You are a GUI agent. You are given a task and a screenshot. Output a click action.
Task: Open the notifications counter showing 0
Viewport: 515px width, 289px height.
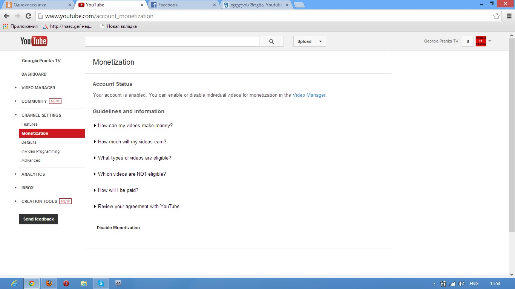coord(468,41)
